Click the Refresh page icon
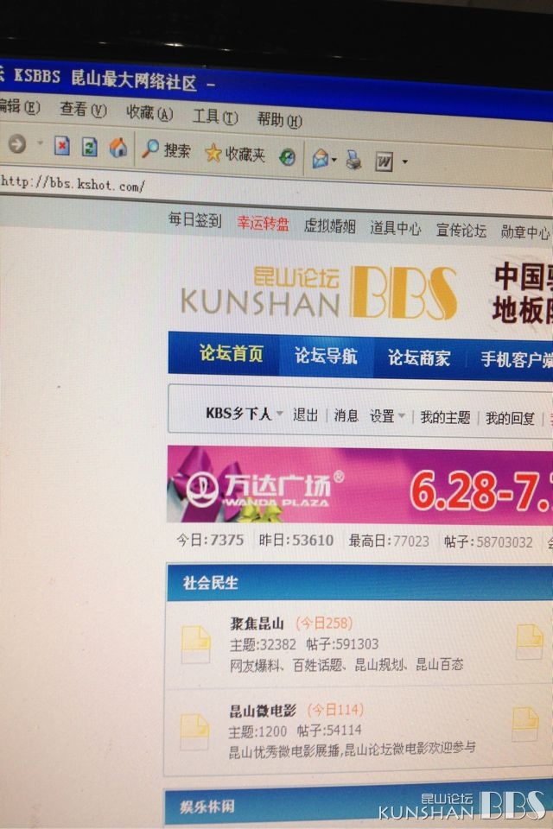553x829 pixels. 90,147
